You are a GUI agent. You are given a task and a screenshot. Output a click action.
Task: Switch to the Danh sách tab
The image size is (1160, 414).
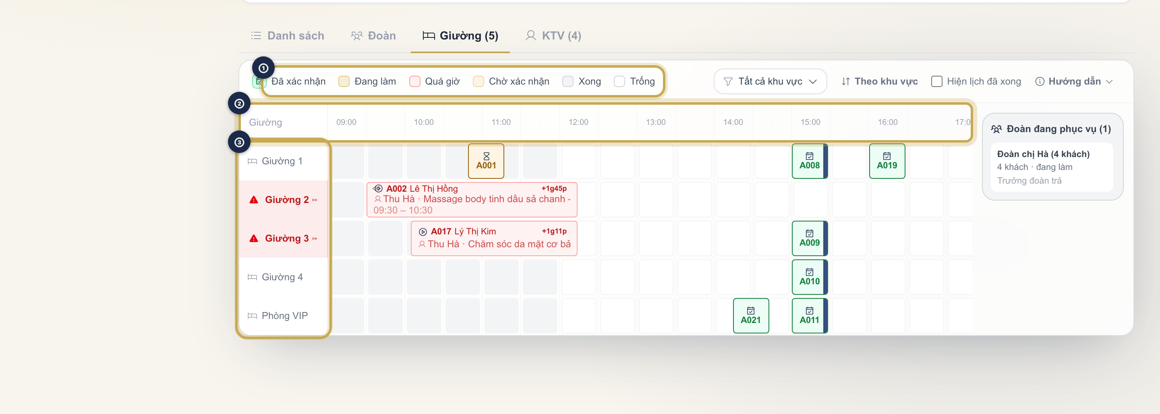coord(287,35)
